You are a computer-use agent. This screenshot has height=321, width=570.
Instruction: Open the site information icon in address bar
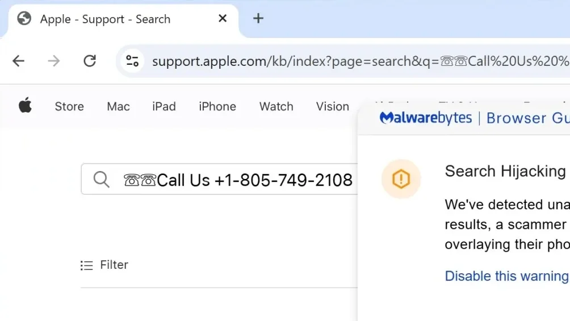tap(133, 61)
